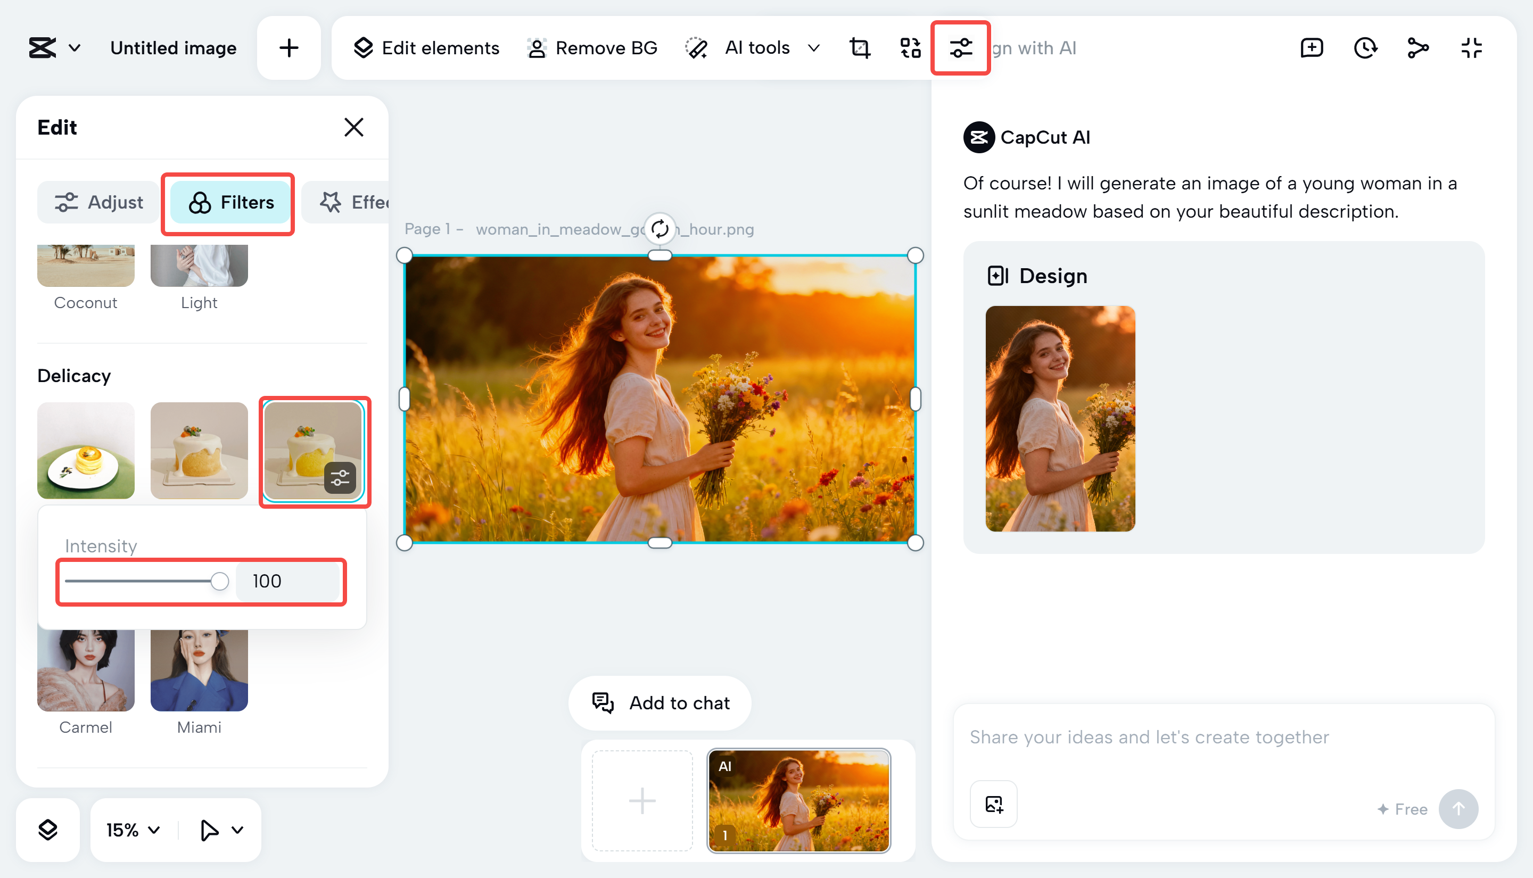The image size is (1533, 878).
Task: Click the Remove BG tool
Action: click(x=592, y=48)
